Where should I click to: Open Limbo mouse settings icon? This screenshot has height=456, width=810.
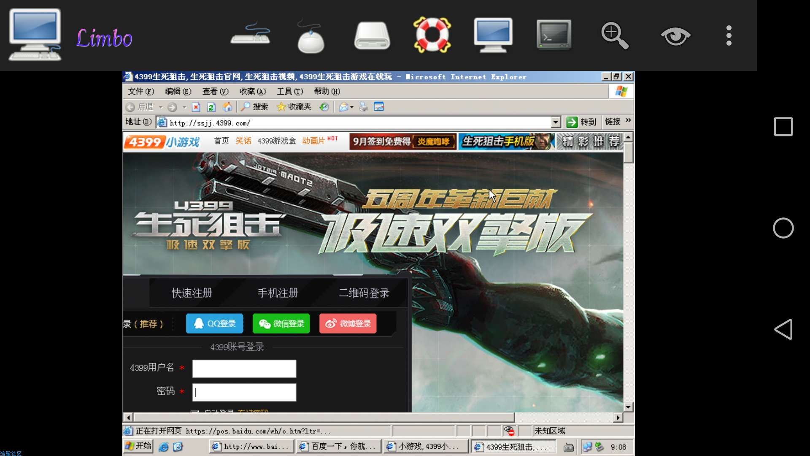(310, 36)
